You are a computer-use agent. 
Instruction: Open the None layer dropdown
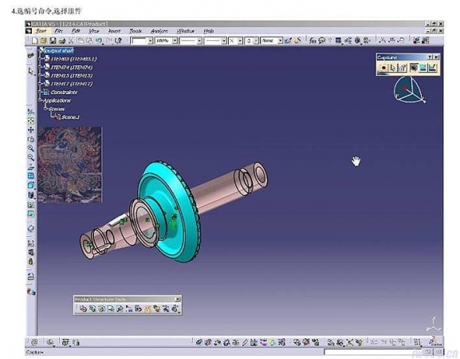tap(280, 41)
